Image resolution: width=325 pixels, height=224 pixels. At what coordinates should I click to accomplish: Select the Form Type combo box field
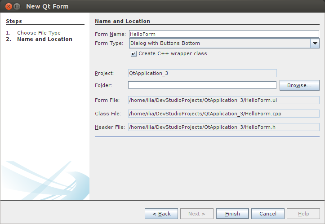[x=219, y=44]
